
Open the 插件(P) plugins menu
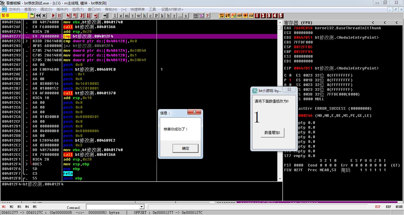pos(62,9)
